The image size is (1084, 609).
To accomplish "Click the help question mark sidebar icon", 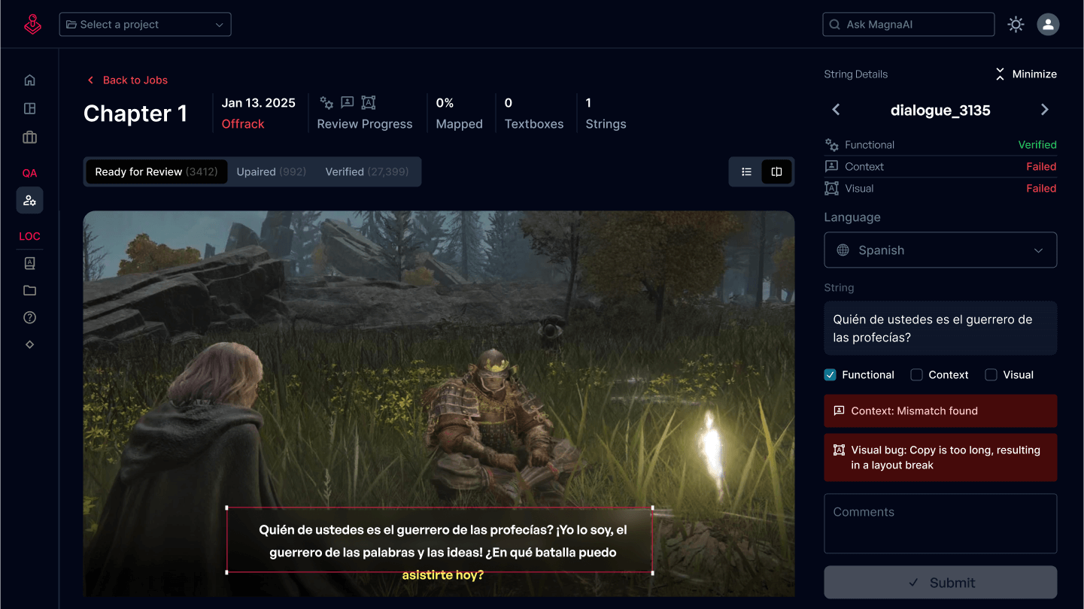I will (29, 317).
